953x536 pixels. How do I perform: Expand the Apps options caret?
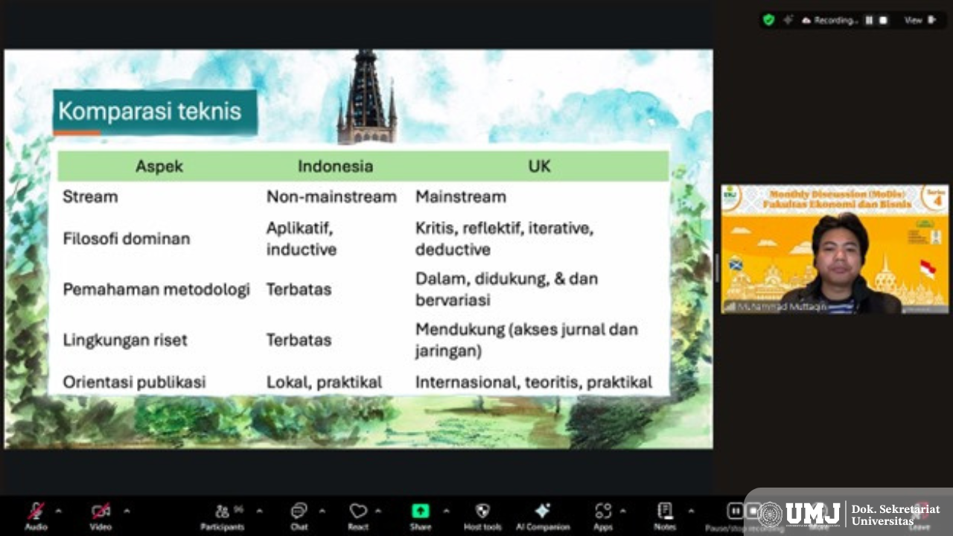622,511
